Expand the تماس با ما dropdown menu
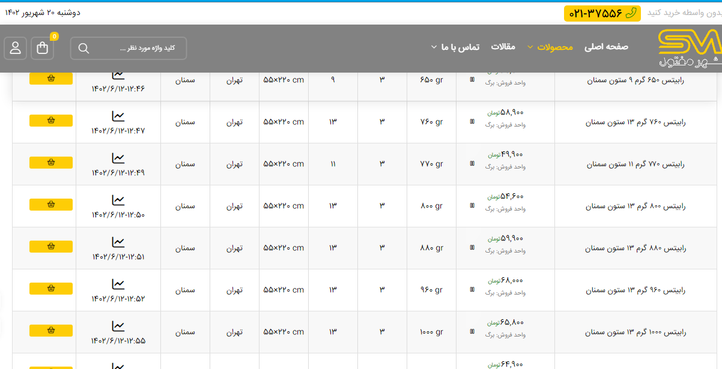Viewport: 722px width, 369px height. pos(434,47)
